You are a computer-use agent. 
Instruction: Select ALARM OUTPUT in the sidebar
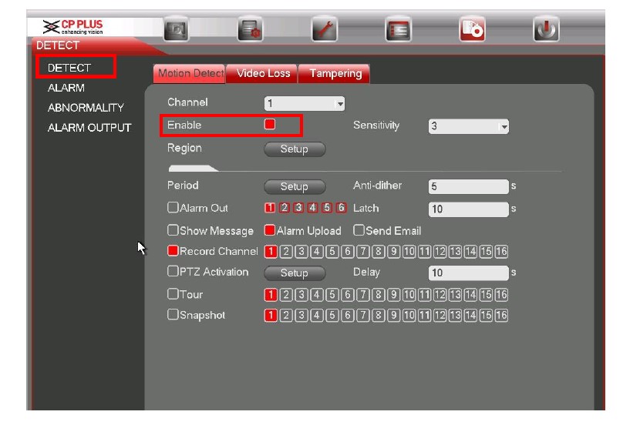(x=89, y=128)
